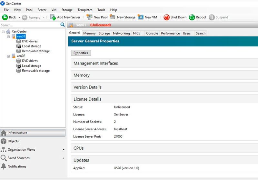Click the Notifications bell icon

pyautogui.click(x=4, y=166)
